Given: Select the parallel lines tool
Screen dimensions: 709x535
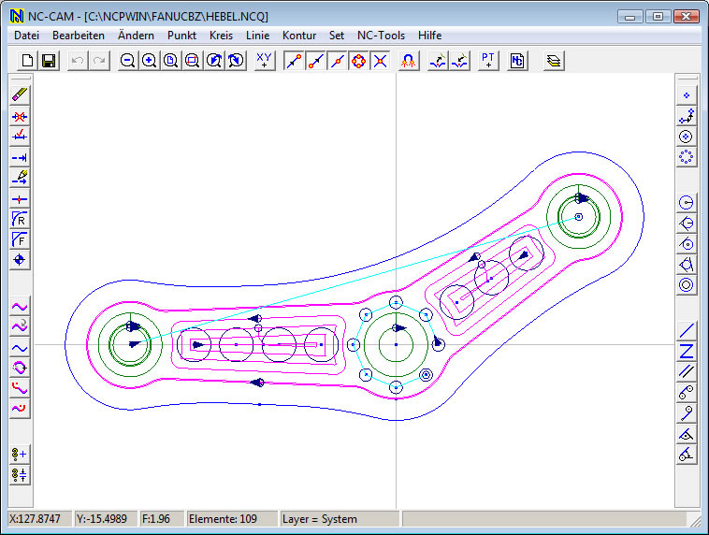Looking at the screenshot, I should click(687, 371).
